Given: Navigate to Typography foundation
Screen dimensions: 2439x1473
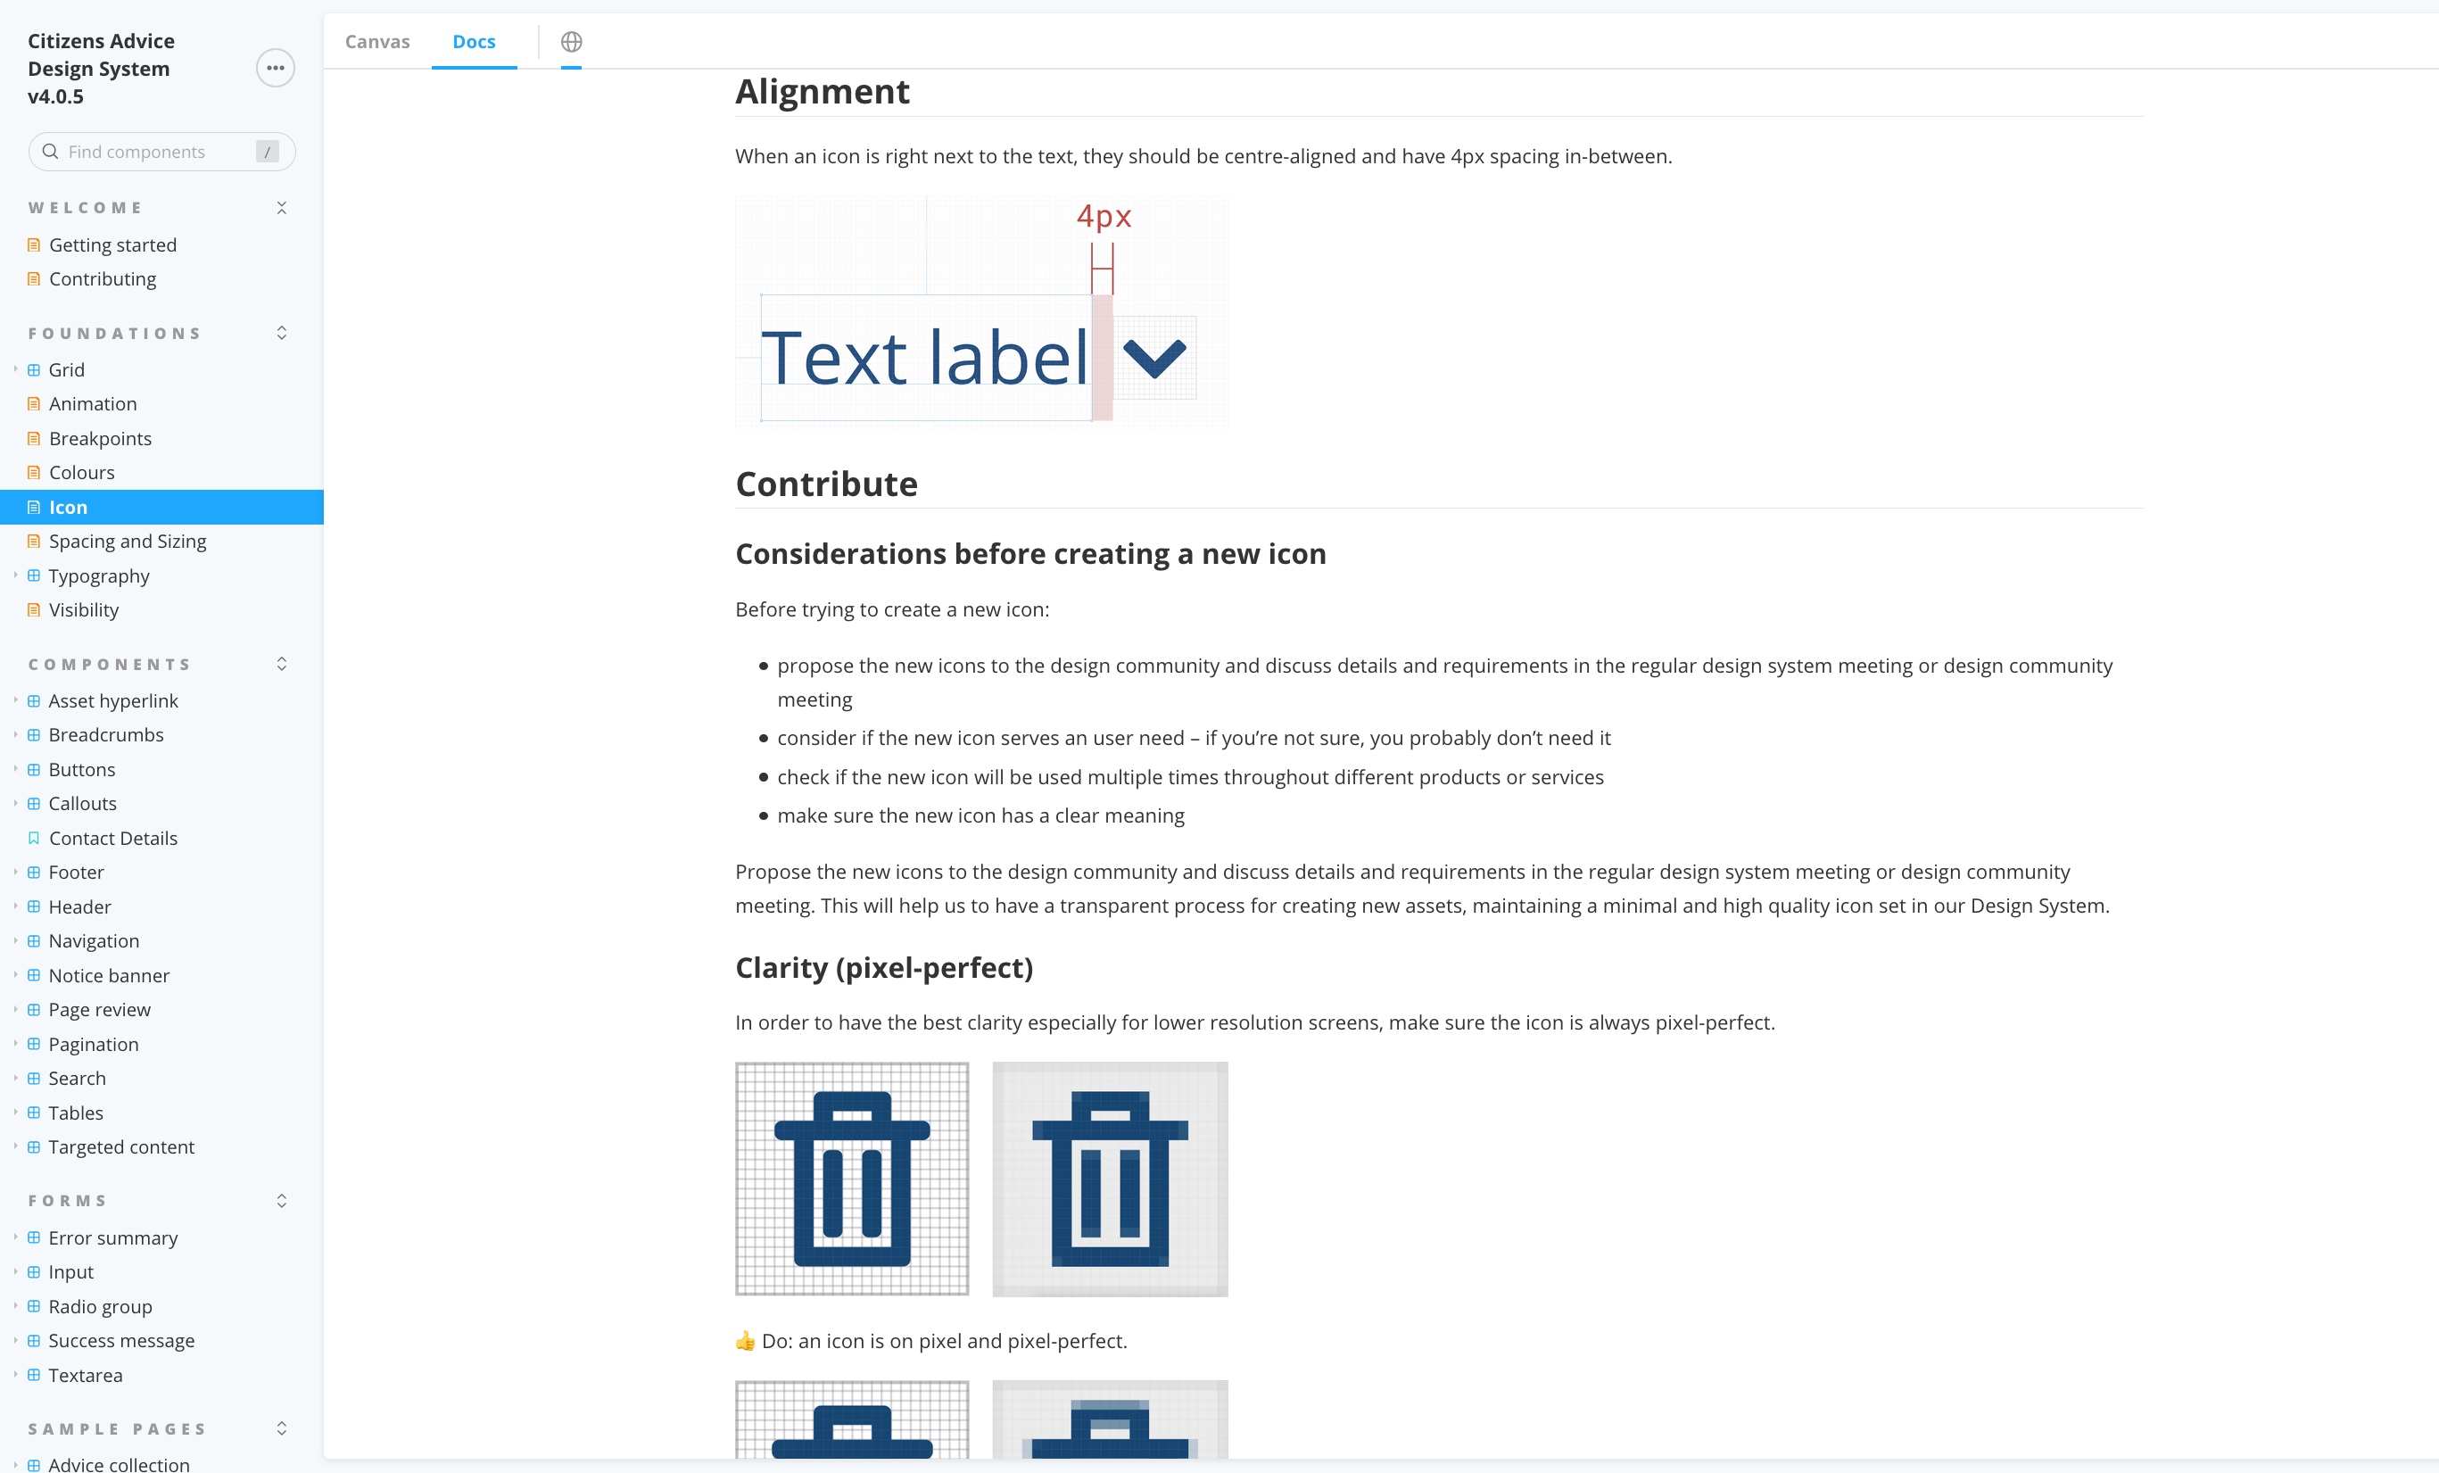Looking at the screenshot, I should pyautogui.click(x=99, y=574).
